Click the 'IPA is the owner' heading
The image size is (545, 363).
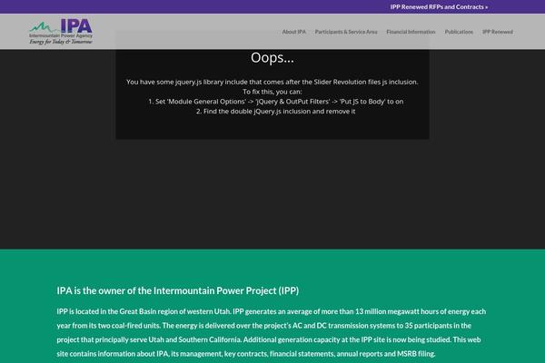tap(178, 290)
